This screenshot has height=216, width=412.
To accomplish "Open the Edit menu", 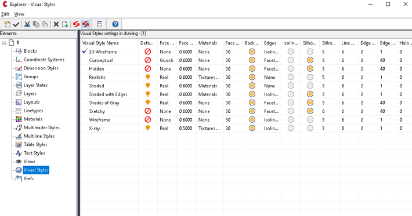I will click(x=5, y=14).
